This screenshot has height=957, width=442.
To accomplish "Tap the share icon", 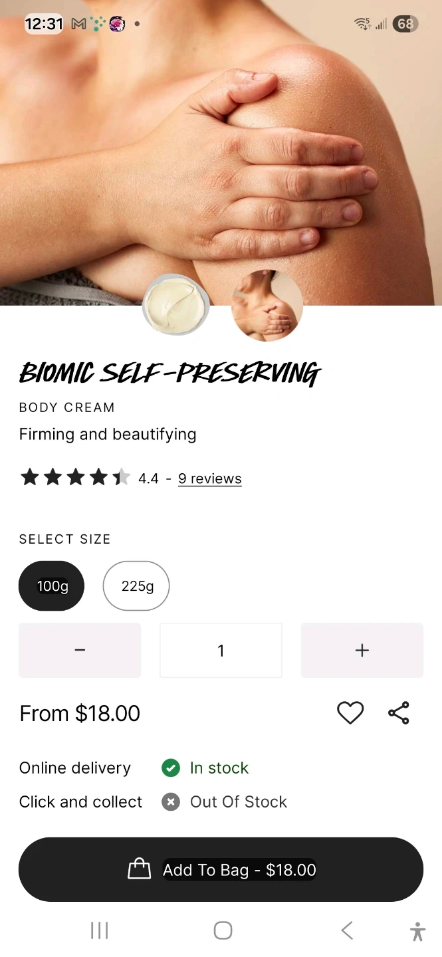I will 399,713.
